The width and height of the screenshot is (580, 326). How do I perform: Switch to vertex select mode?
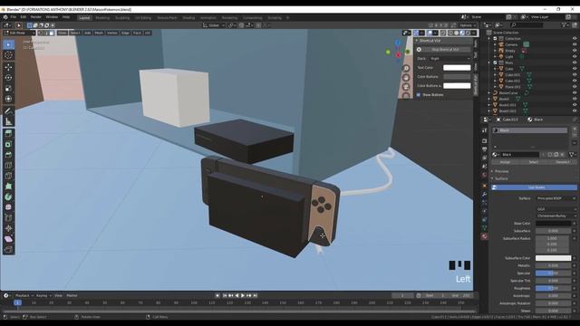[x=40, y=33]
